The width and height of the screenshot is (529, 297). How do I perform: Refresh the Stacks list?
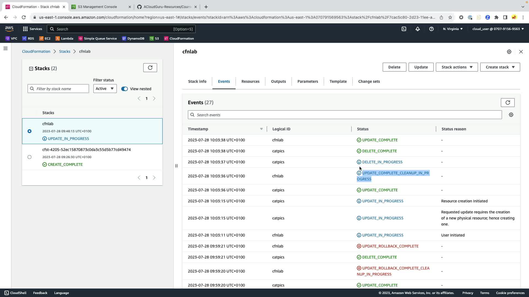[150, 68]
